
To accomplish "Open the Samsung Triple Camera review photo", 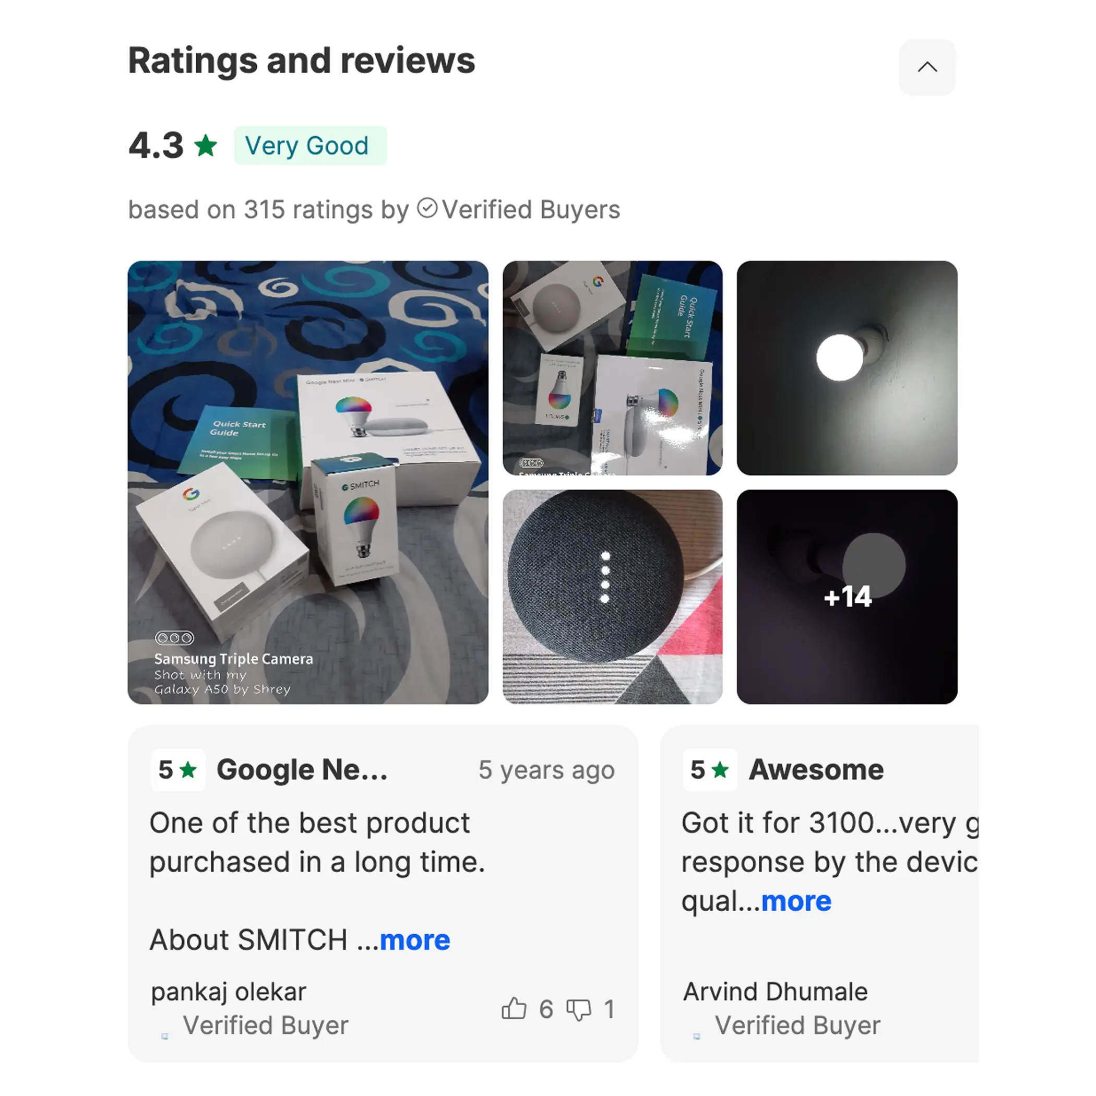I will [x=308, y=482].
